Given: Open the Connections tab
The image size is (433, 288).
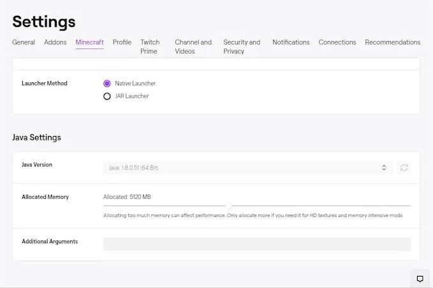Looking at the screenshot, I should coord(337,42).
